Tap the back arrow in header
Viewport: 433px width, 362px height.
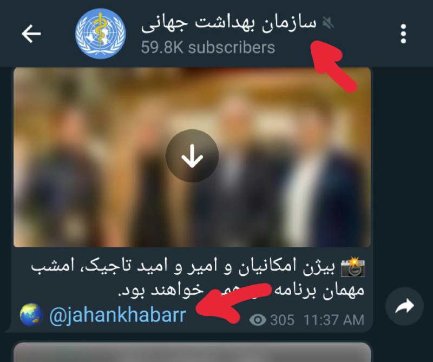pyautogui.click(x=31, y=34)
